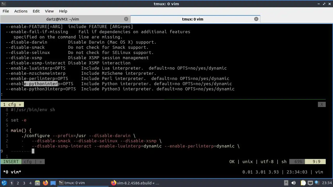333x187 pixels.
Task: Click '--prefix=/usr' in the vim buffer
Action: click(69, 136)
